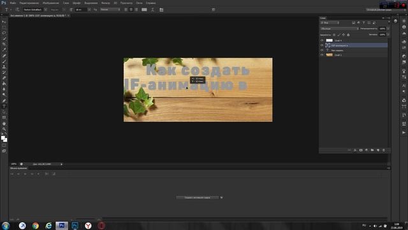Select the Clone Stamp tool
The image size is (408, 230).
pos(4,66)
